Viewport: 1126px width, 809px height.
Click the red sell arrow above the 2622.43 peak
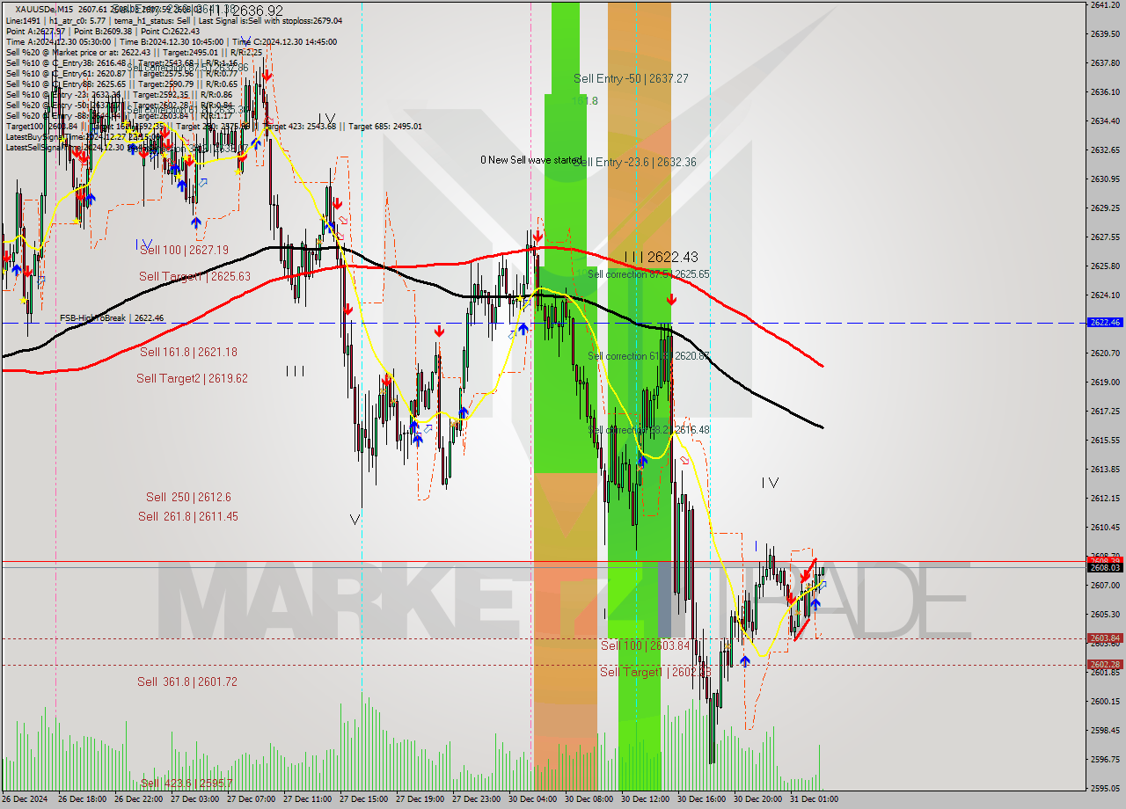click(671, 300)
